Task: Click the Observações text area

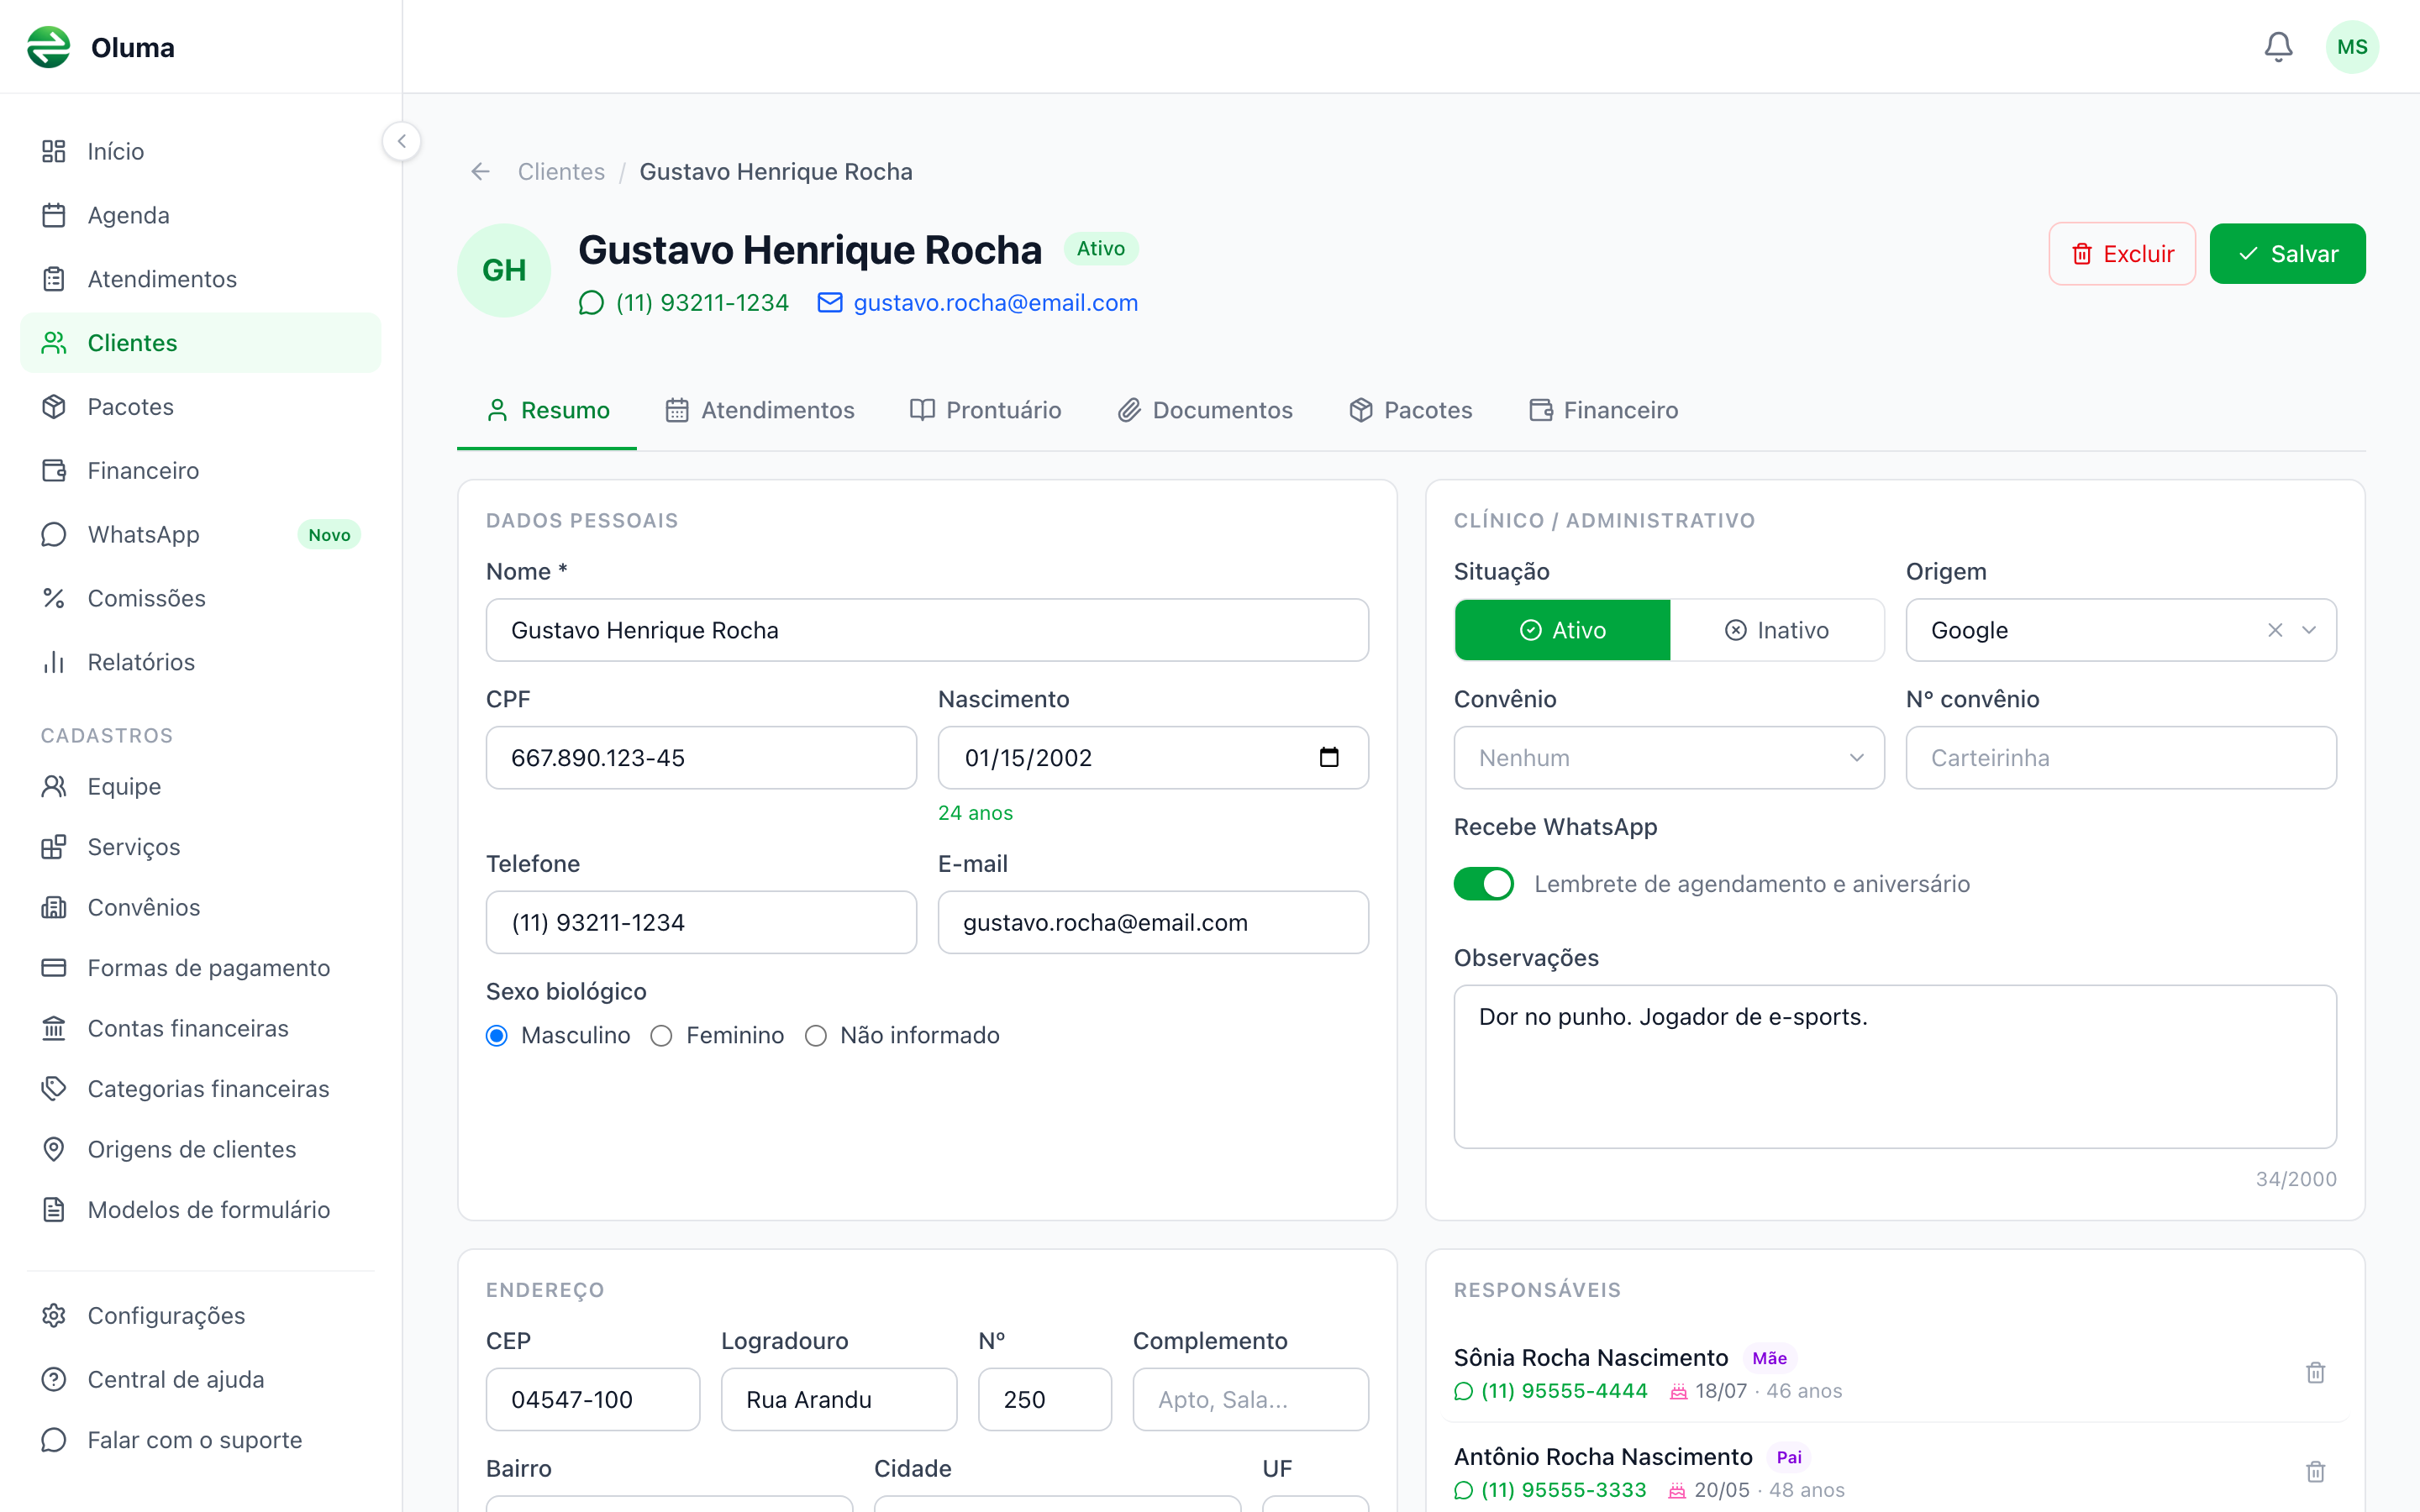Action: pos(1895,1067)
